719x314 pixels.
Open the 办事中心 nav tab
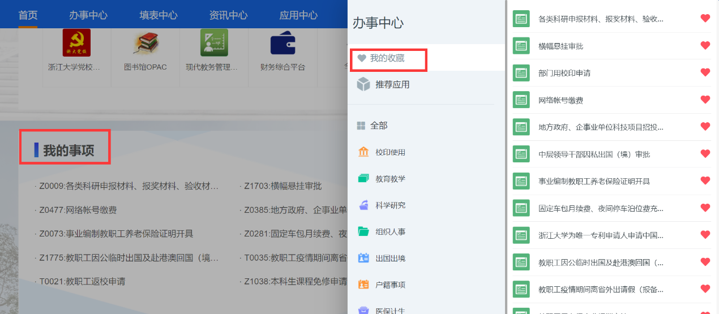pyautogui.click(x=88, y=15)
